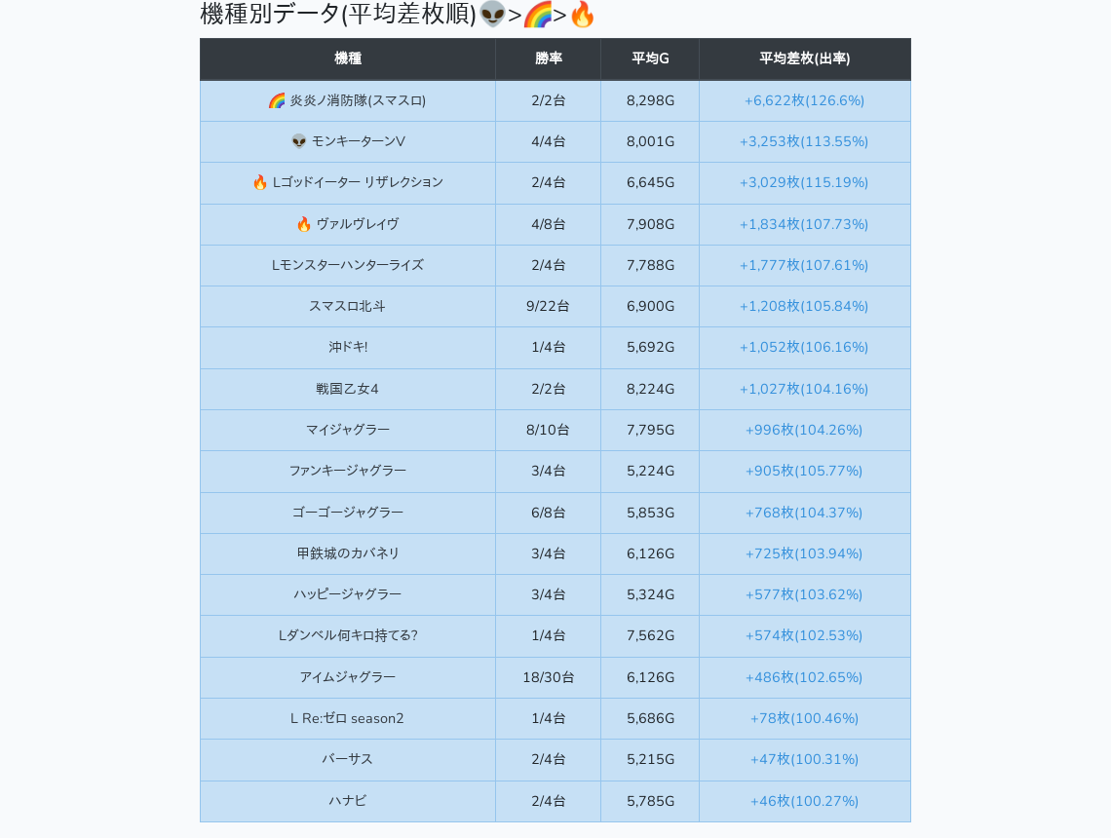
Task: Sort by the 勝率 column header
Action: click(548, 58)
